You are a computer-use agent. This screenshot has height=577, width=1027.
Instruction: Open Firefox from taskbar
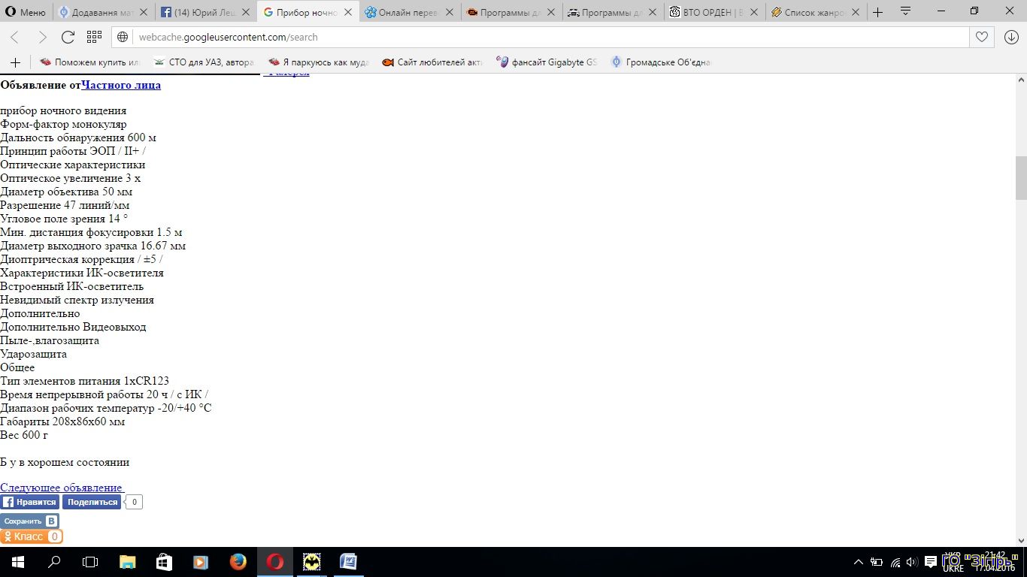tap(238, 562)
